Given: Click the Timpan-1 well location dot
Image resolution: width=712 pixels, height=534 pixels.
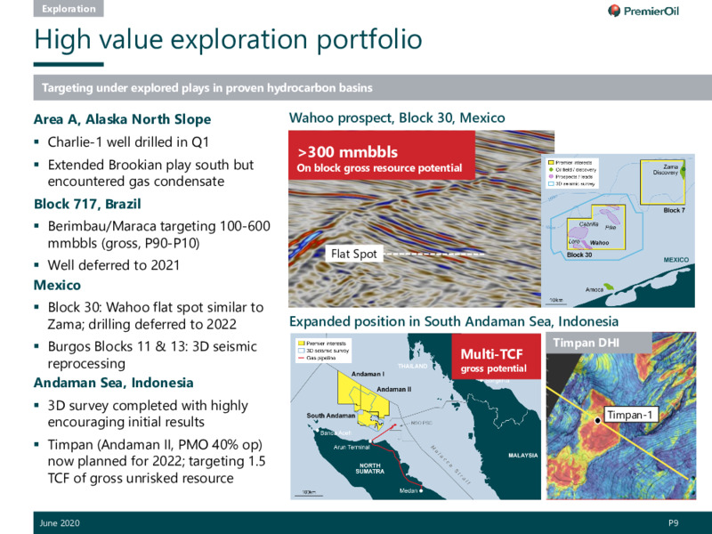Looking at the screenshot, I should point(598,420).
